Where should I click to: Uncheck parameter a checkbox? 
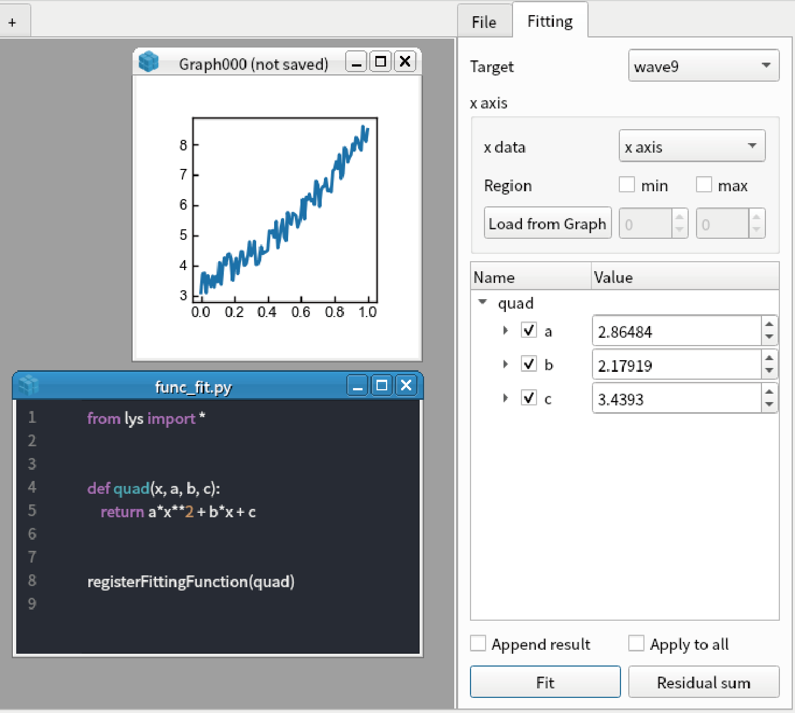coord(529,330)
